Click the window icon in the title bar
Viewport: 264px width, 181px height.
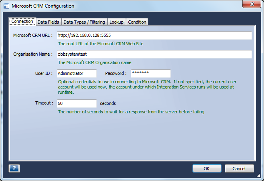(x=6, y=6)
